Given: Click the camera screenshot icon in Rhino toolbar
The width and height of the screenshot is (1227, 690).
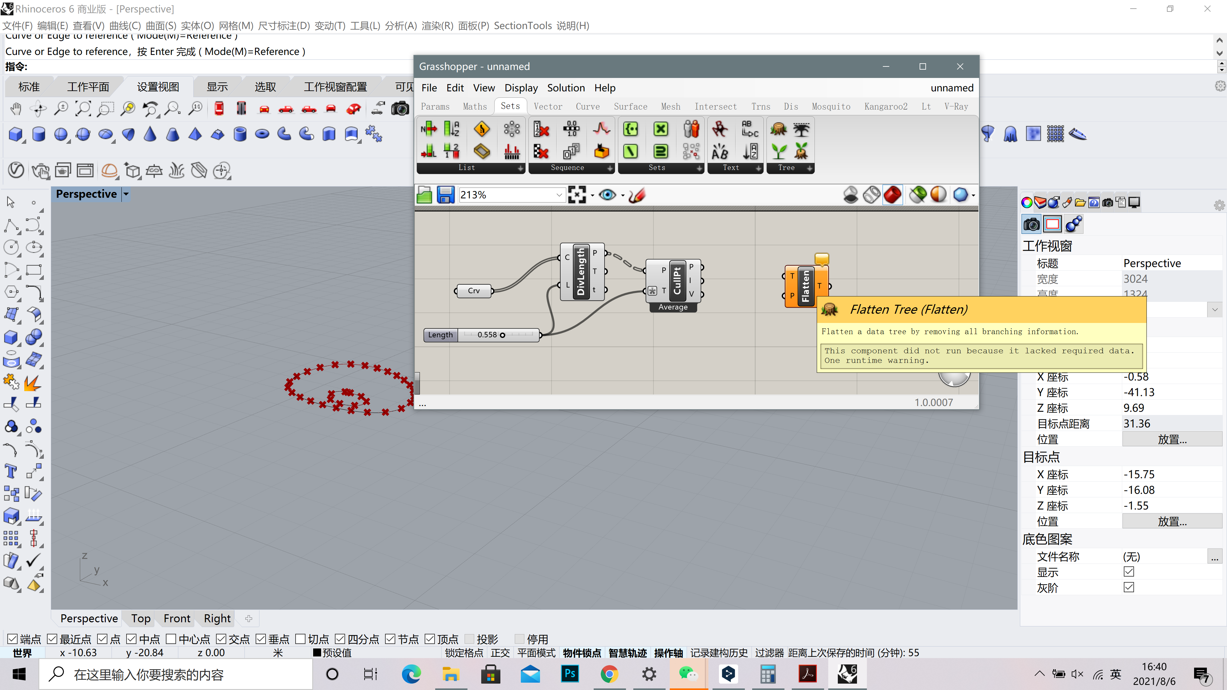Looking at the screenshot, I should (x=400, y=109).
